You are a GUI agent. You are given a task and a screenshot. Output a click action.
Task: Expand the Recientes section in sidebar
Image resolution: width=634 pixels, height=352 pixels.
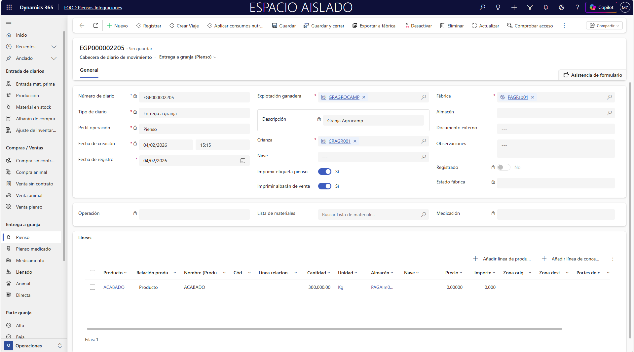pos(54,47)
